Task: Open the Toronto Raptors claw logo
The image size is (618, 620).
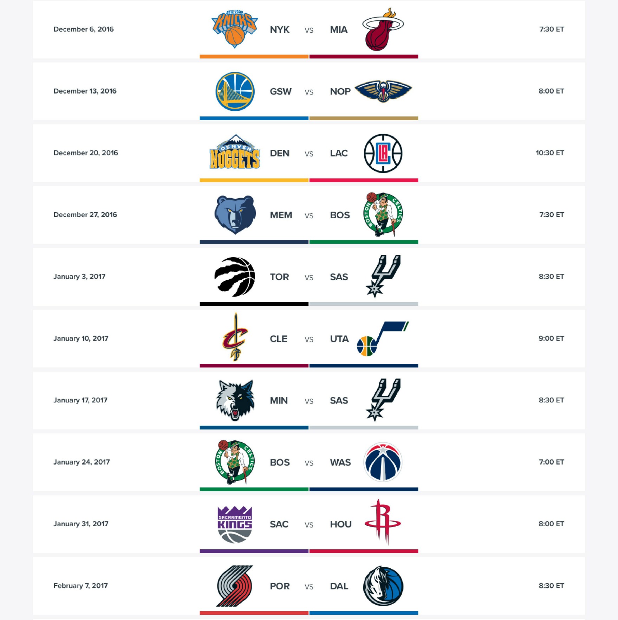Action: tap(235, 277)
